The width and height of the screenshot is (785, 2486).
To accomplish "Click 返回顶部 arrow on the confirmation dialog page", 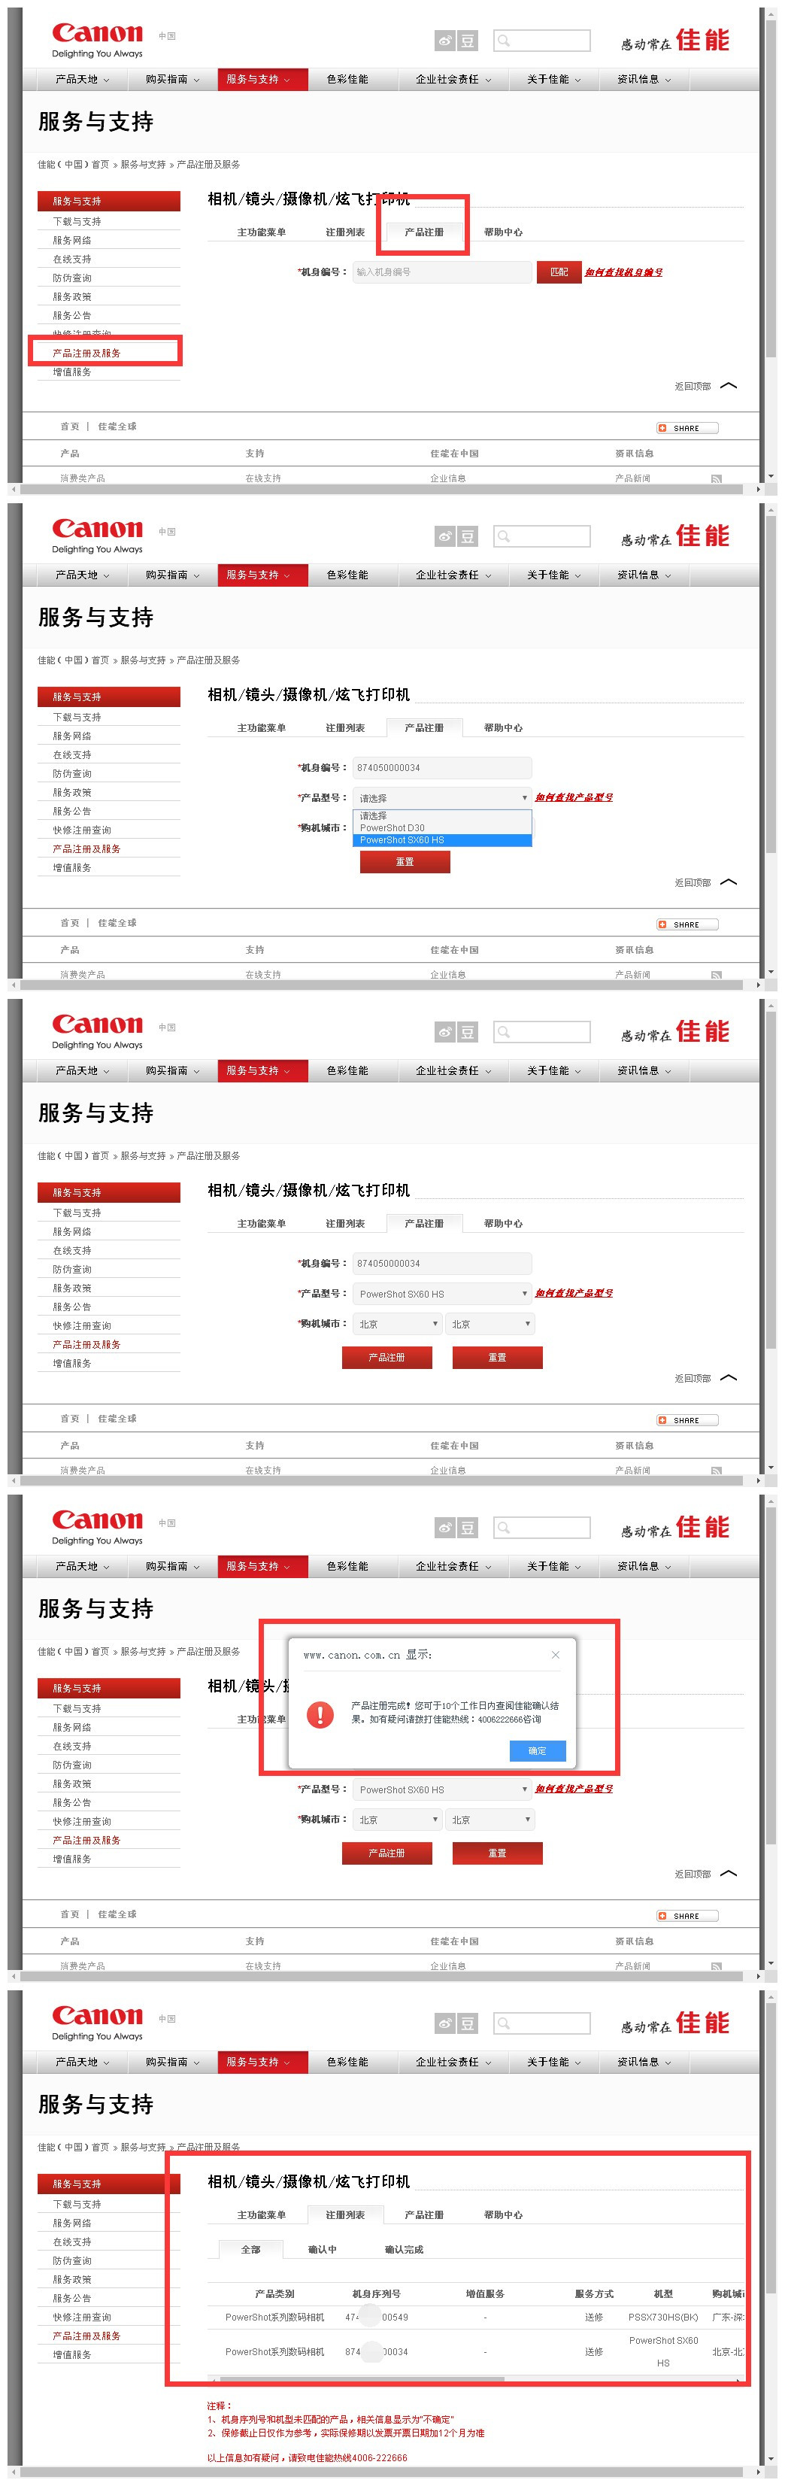I will 728,1874.
